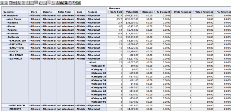Open the MDX query editor
Viewport: 231px width, 111px height.
15,3
